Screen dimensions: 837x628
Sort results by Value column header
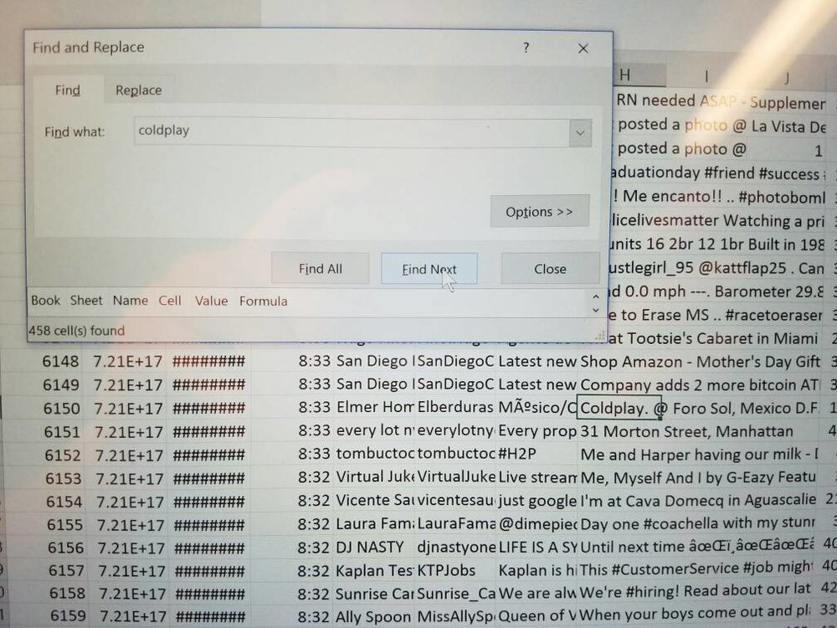tap(211, 301)
